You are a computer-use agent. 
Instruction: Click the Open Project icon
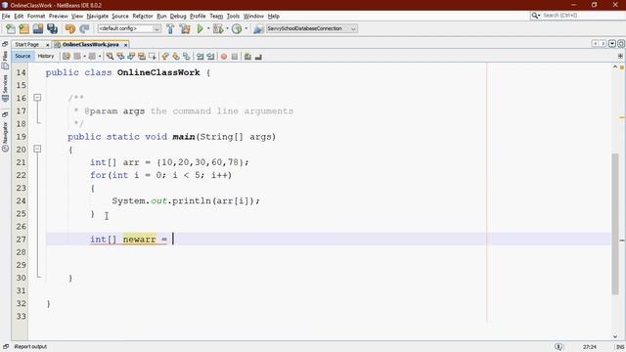(38, 28)
